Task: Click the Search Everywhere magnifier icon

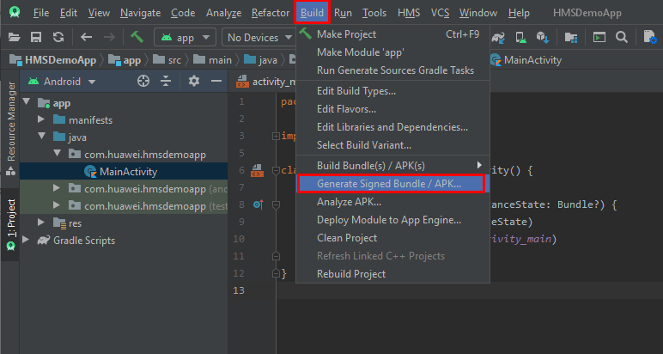Action: 621,37
